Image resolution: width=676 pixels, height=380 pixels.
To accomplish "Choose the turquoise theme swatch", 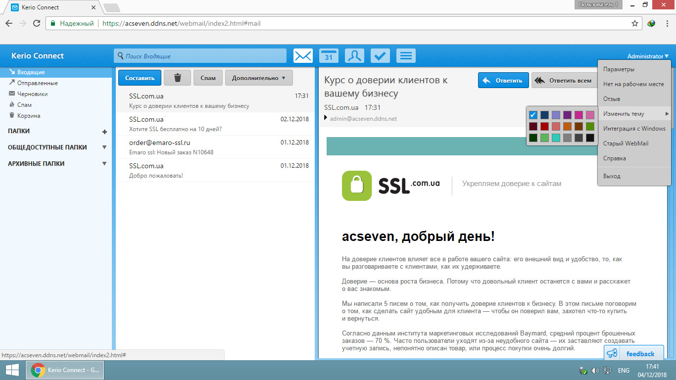I will pyautogui.click(x=556, y=138).
